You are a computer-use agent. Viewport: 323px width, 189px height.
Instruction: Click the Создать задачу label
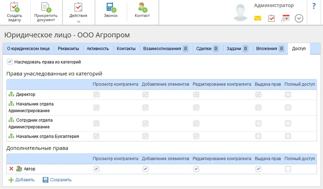click(14, 18)
